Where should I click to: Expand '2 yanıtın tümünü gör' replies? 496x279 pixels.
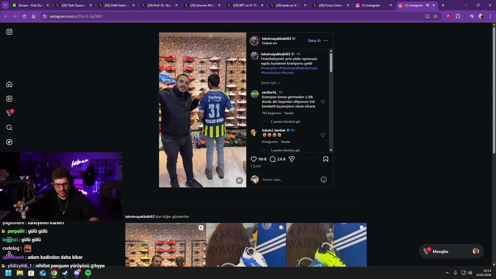click(285, 122)
